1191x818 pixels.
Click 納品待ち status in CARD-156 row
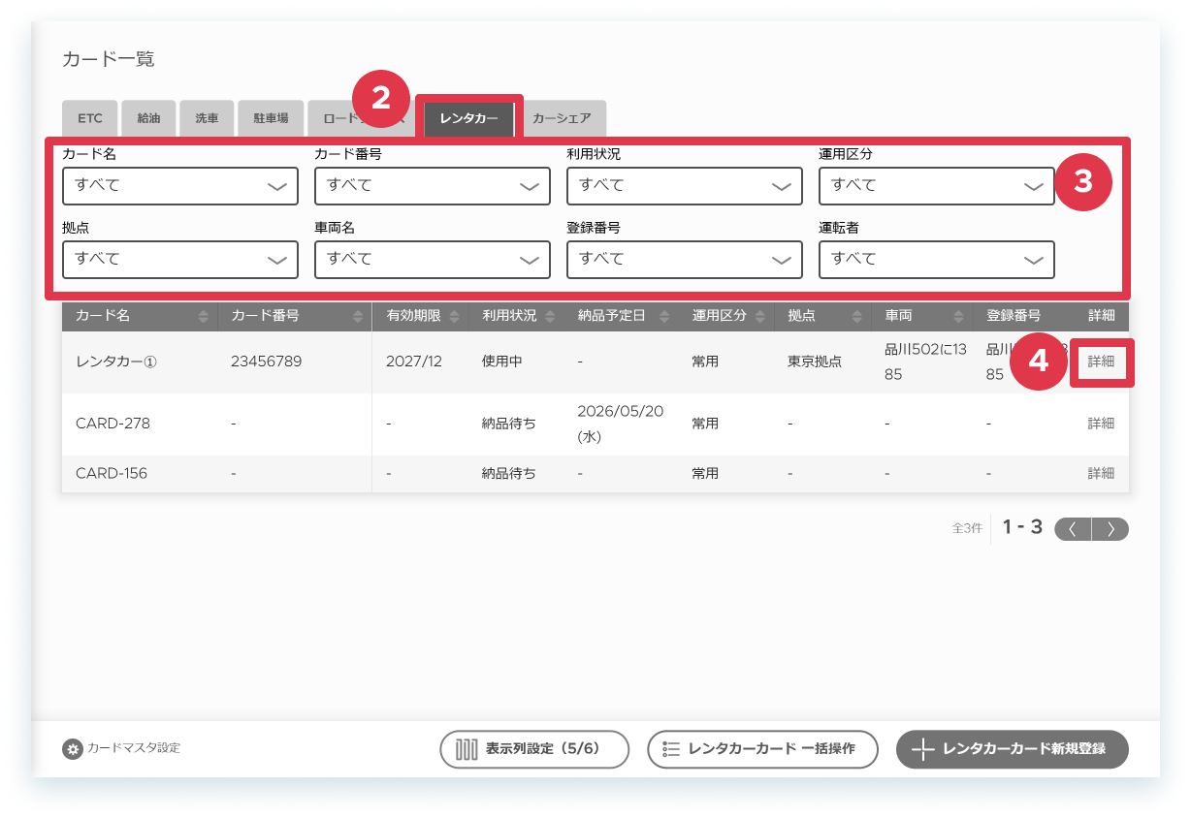[509, 474]
